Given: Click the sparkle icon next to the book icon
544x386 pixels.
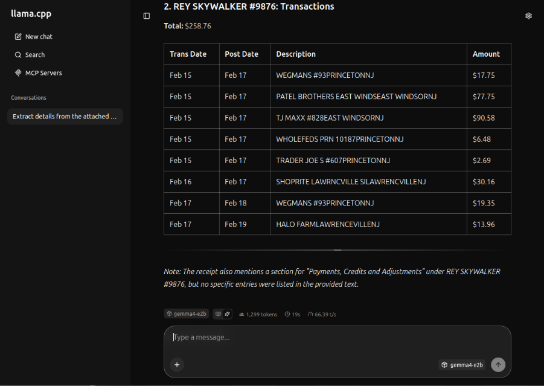Looking at the screenshot, I should point(228,314).
